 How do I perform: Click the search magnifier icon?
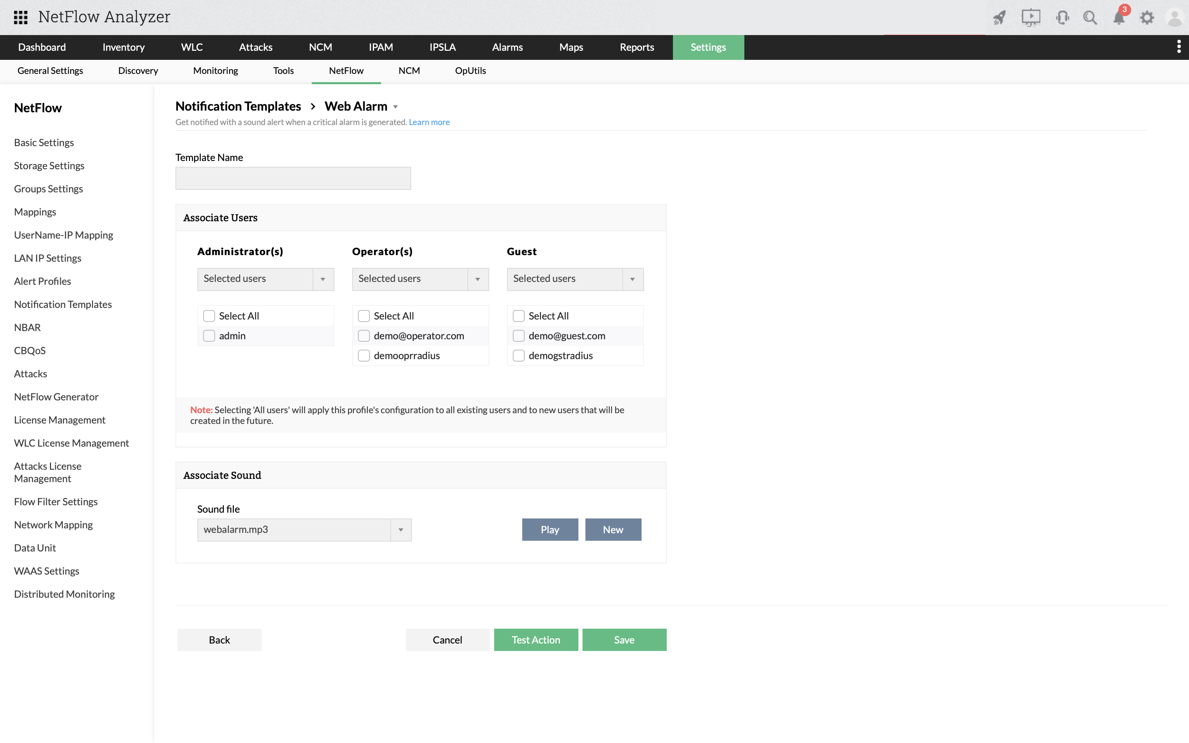pos(1090,18)
